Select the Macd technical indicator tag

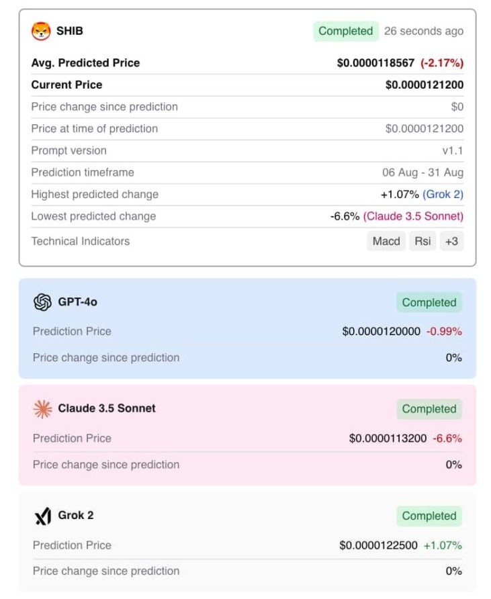pos(386,241)
